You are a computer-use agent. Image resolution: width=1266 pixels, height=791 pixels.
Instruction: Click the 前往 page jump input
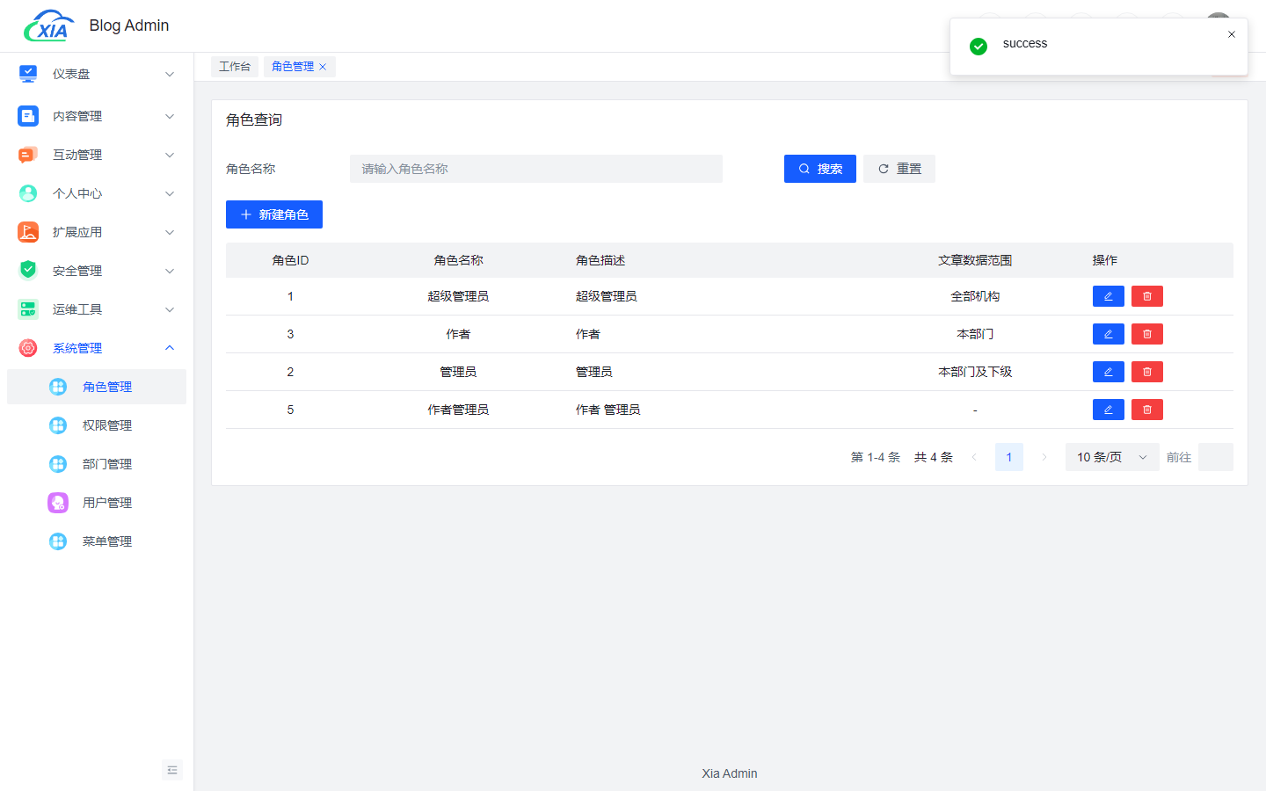point(1216,457)
